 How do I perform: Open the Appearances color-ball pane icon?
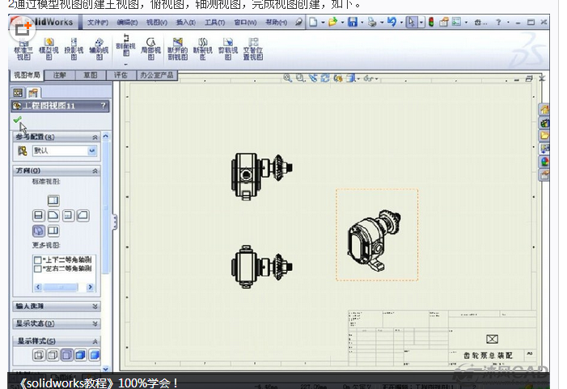tap(544, 162)
